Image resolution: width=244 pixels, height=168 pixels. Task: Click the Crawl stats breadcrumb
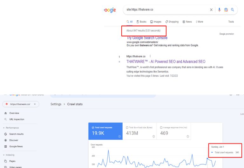point(75,104)
